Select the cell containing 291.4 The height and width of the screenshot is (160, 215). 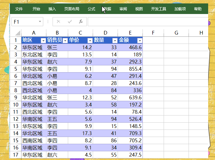[x=130, y=76]
